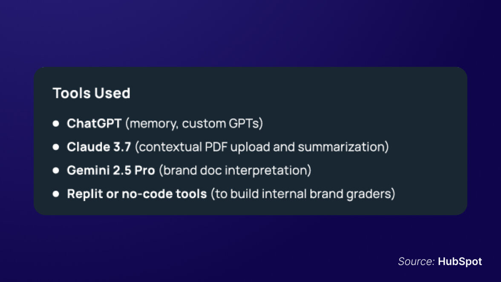Screen dimensions: 501x282
Task: Click the italic 'Source:' label
Action: click(416, 262)
